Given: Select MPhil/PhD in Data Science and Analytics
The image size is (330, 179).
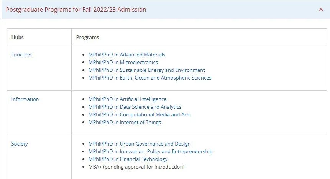Looking at the screenshot, I should click(x=135, y=107).
